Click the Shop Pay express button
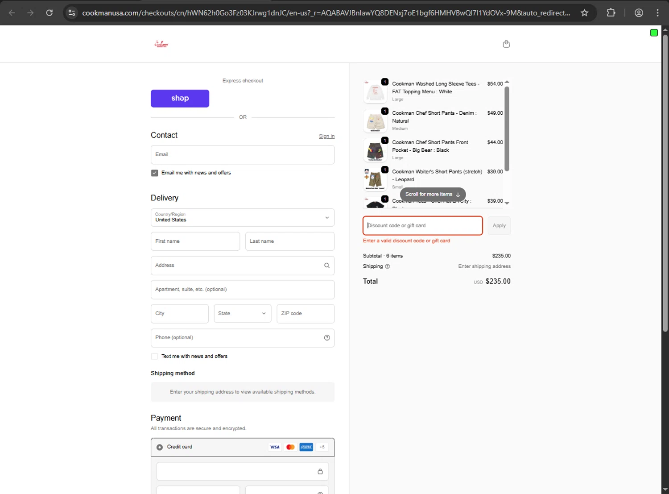Viewport: 669px width, 494px height. click(x=180, y=99)
